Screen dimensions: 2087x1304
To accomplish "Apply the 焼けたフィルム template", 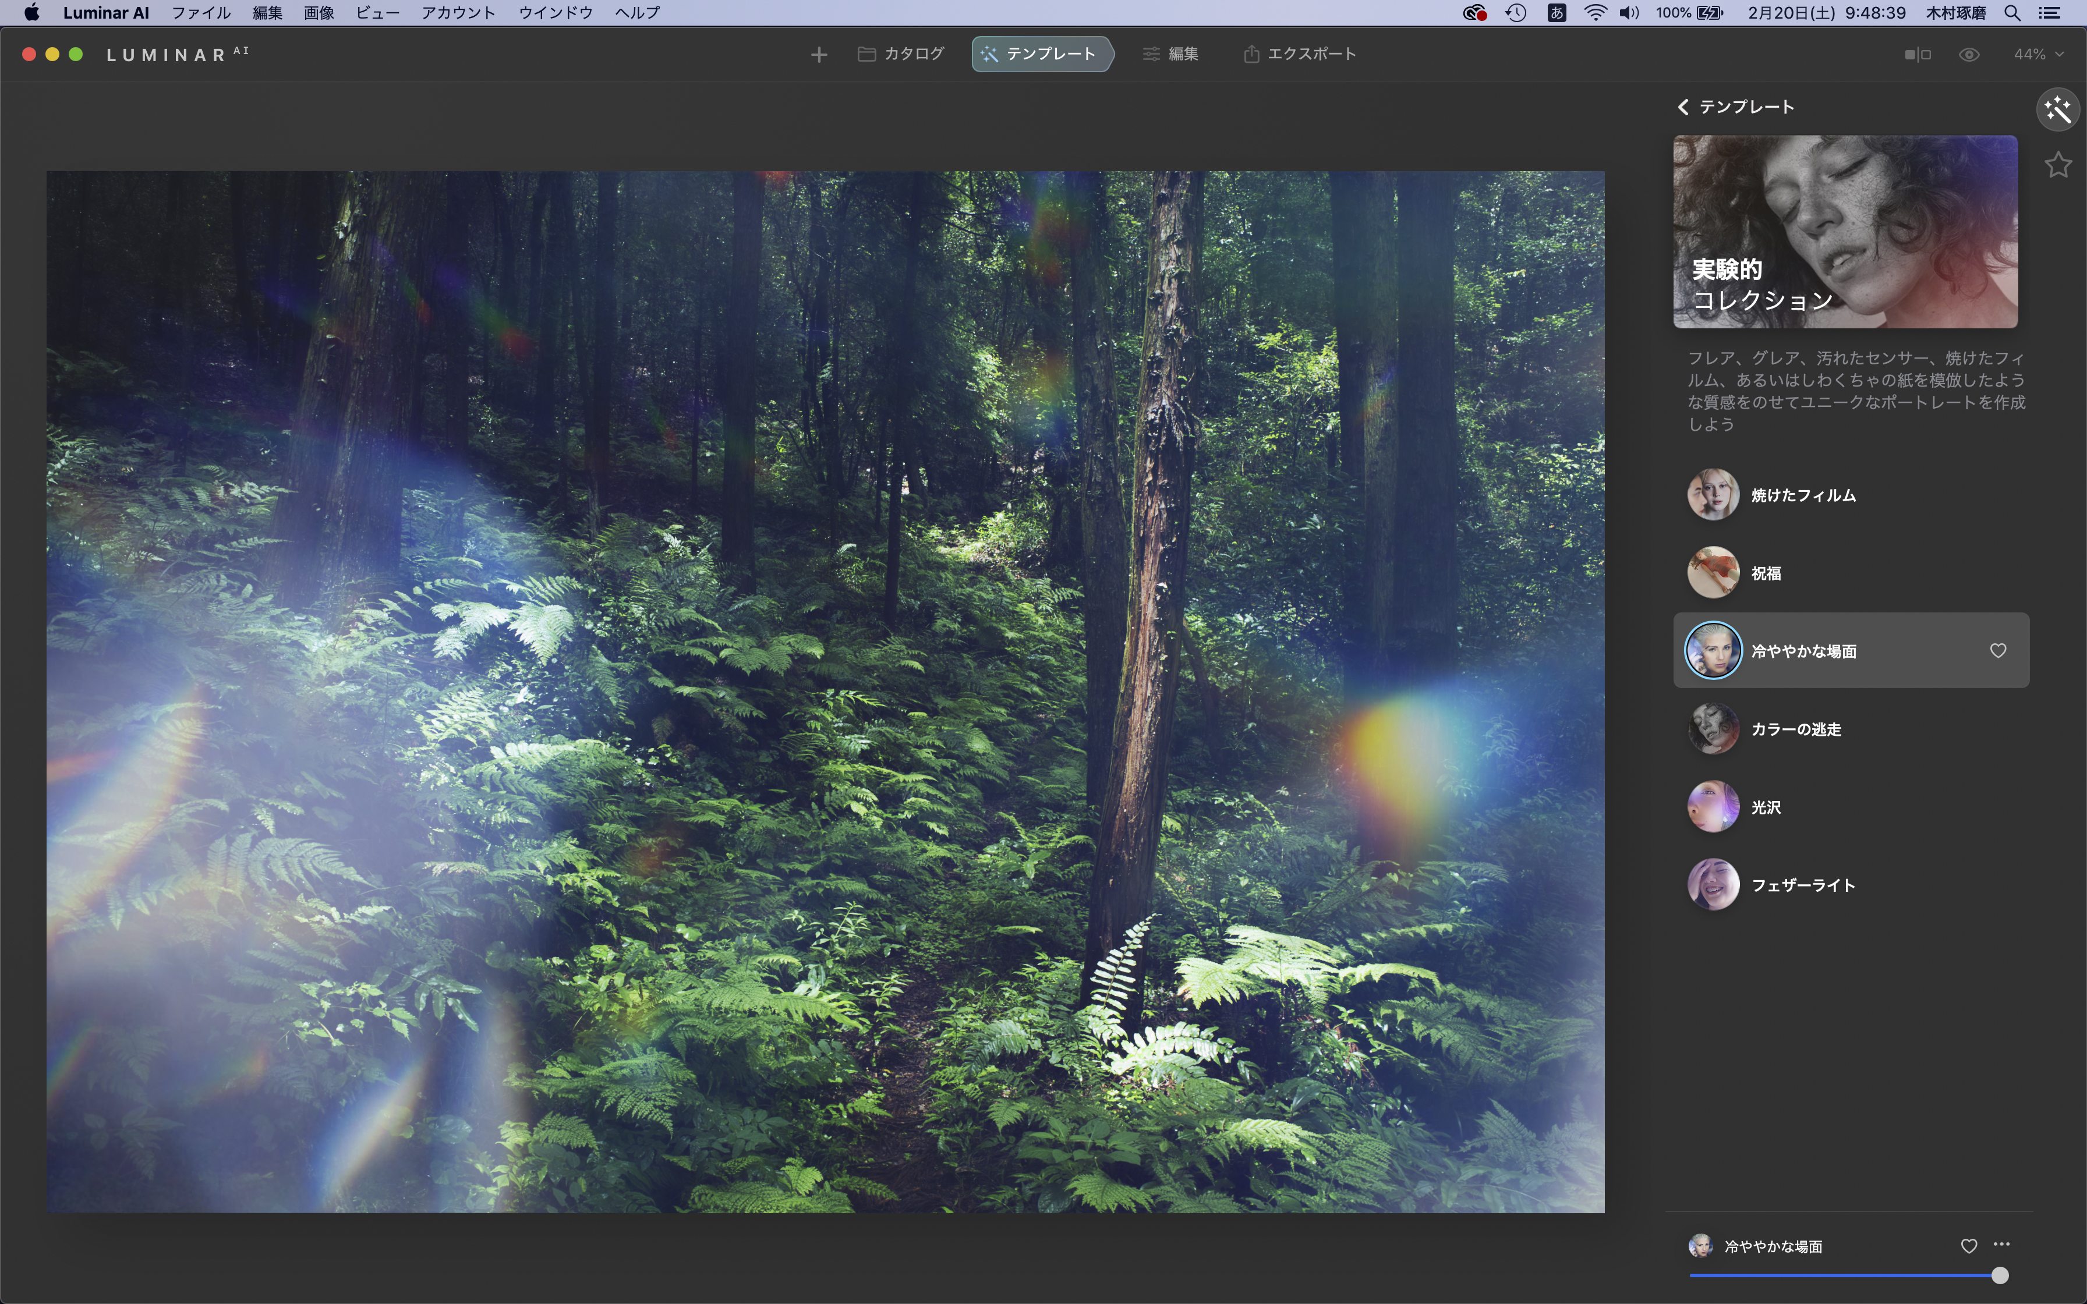I will (1802, 495).
